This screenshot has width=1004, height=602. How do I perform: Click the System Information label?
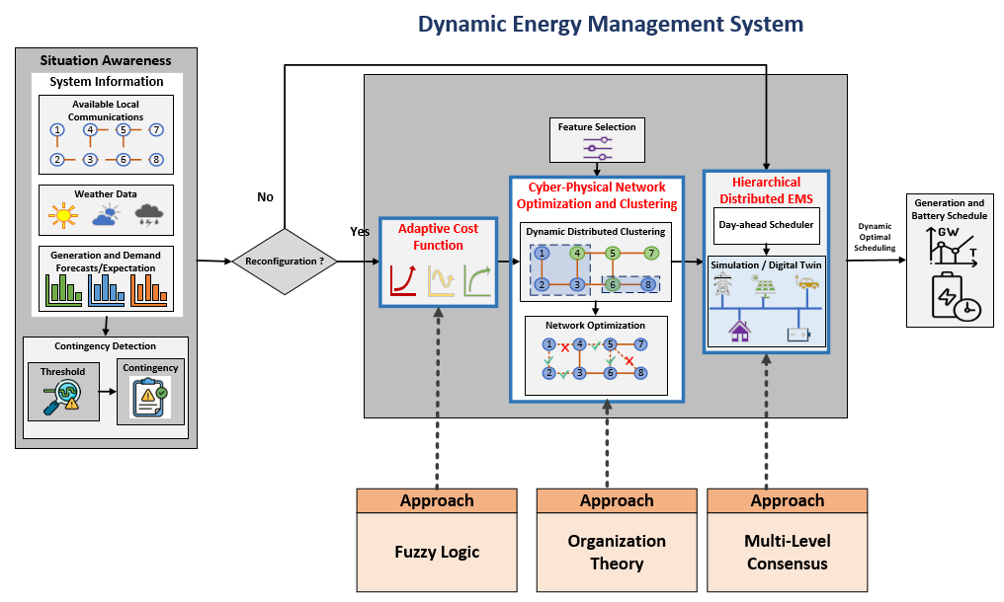pos(107,81)
